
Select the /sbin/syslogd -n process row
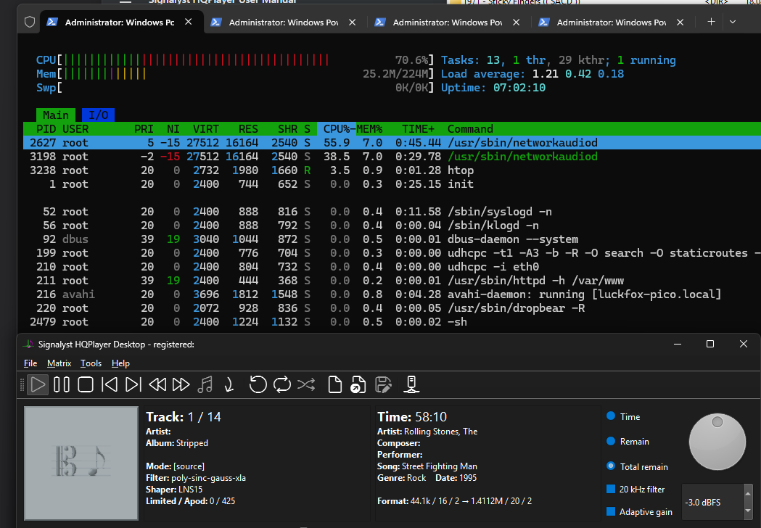[x=392, y=212]
